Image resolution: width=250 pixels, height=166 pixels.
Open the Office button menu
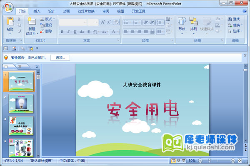coord(8,7)
